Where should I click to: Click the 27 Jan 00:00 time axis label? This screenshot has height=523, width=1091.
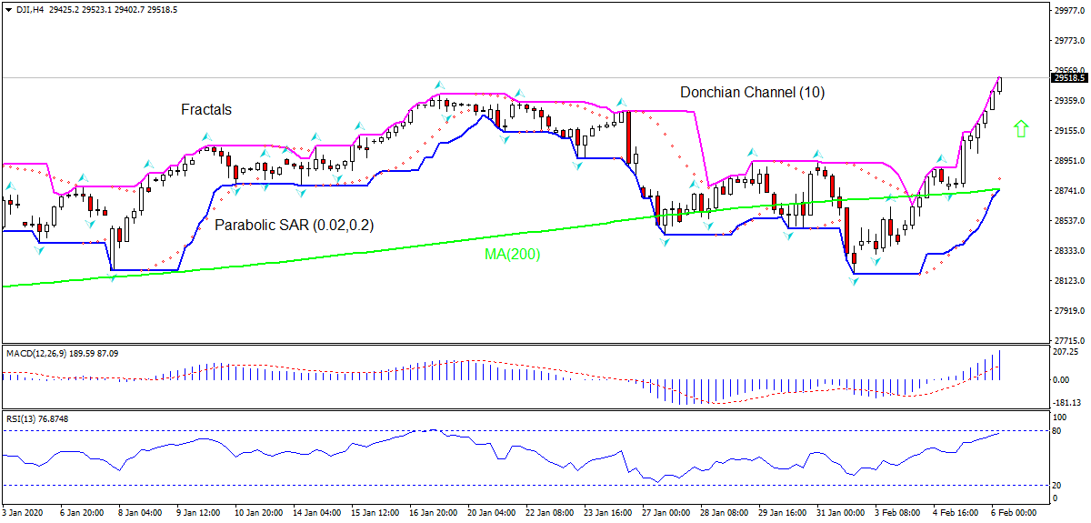(x=666, y=513)
